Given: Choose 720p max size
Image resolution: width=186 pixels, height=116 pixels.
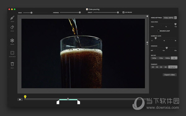Looking at the screenshot, I should click(x=161, y=58).
